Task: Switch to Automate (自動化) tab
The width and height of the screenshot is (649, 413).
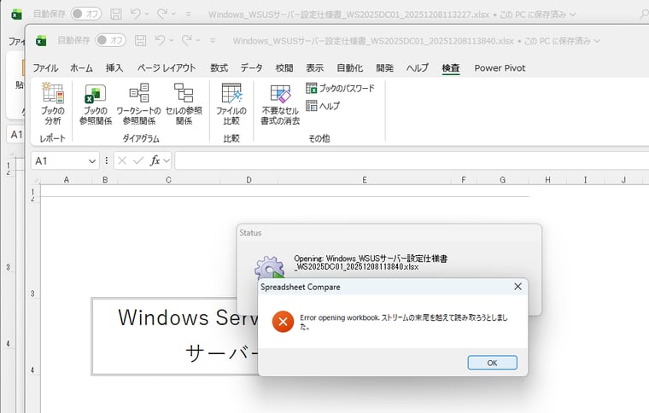Action: (350, 67)
